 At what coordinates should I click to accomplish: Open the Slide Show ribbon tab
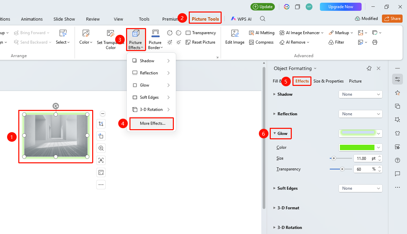(64, 19)
